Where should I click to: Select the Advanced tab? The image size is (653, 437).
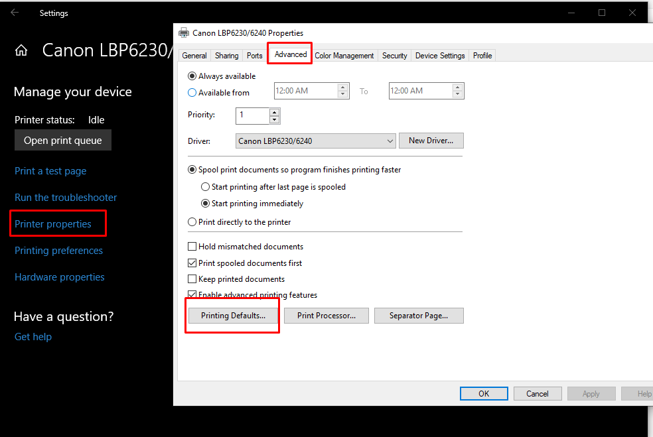(291, 54)
